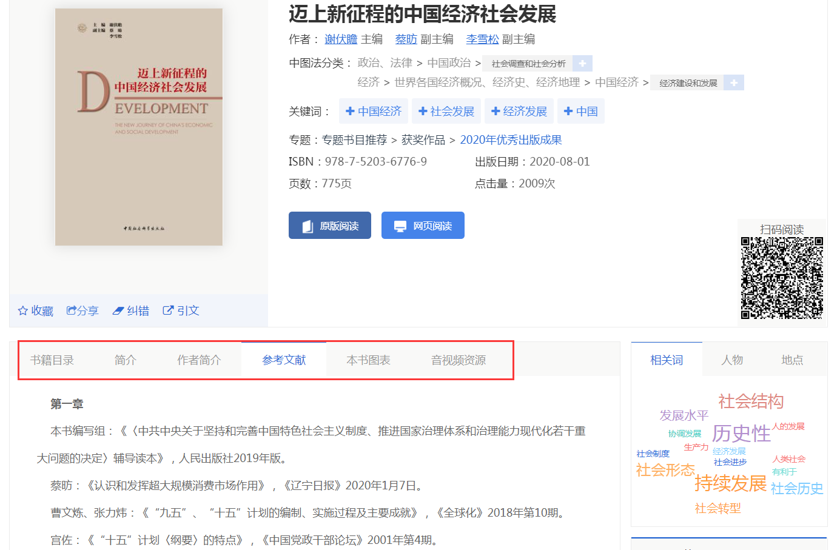Click the eraser icon for error correction

(118, 311)
